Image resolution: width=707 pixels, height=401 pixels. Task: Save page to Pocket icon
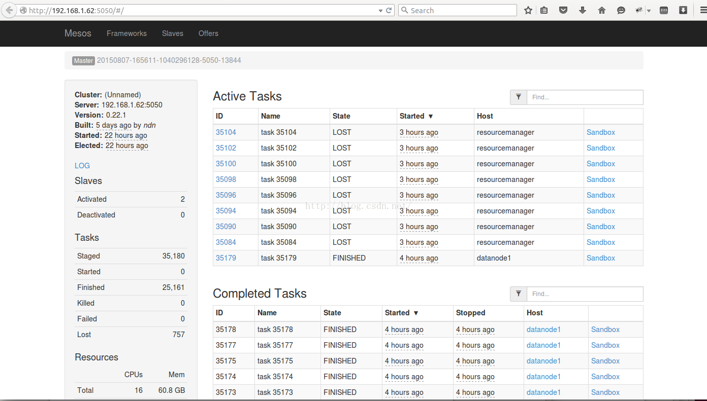pyautogui.click(x=563, y=10)
